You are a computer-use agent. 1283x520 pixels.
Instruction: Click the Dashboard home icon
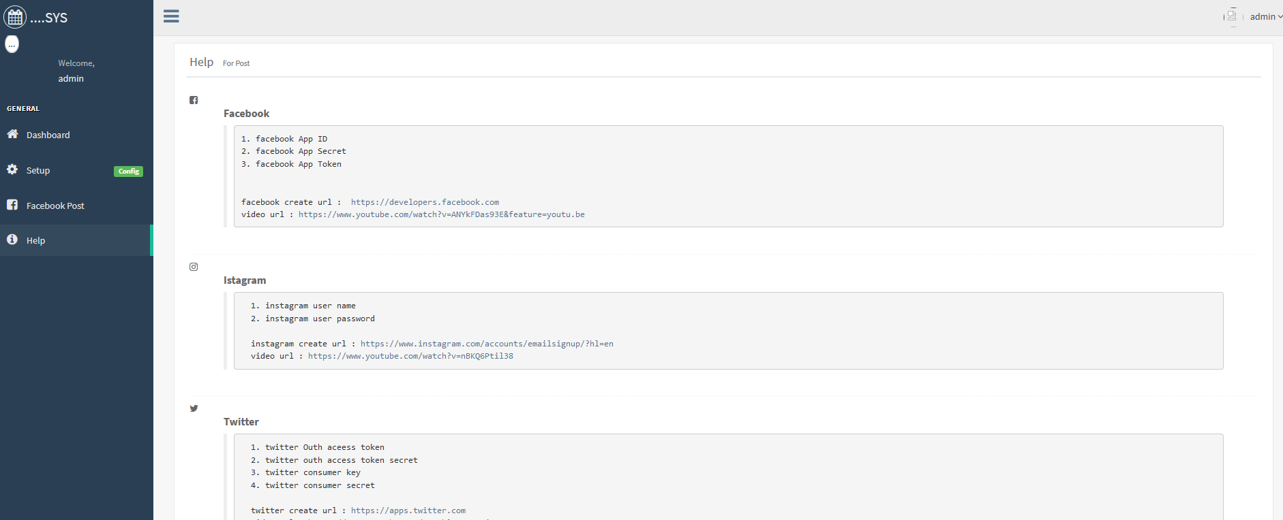point(12,134)
